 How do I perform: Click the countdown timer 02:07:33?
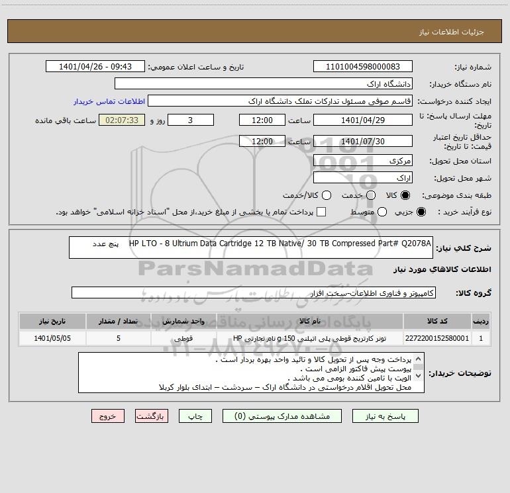(x=122, y=120)
